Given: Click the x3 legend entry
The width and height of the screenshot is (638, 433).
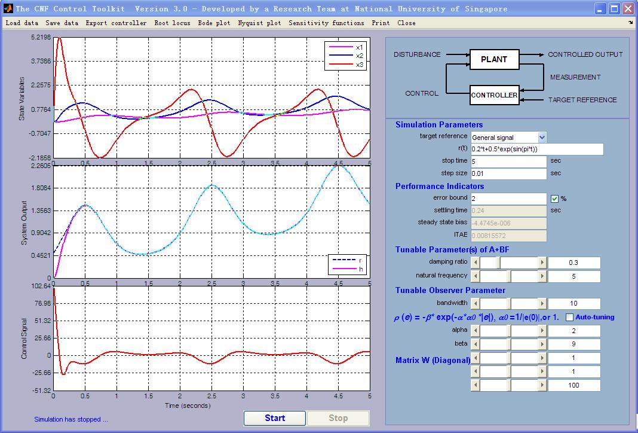Looking at the screenshot, I should coord(346,65).
